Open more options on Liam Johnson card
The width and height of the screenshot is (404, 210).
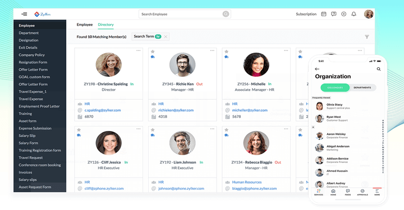212,129
